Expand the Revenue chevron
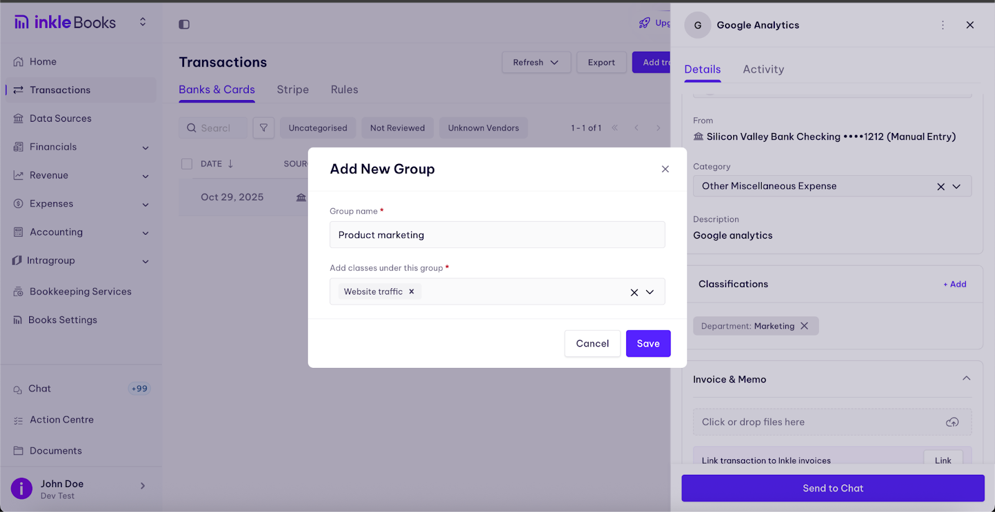Screen dimensions: 995x512 click(146, 176)
